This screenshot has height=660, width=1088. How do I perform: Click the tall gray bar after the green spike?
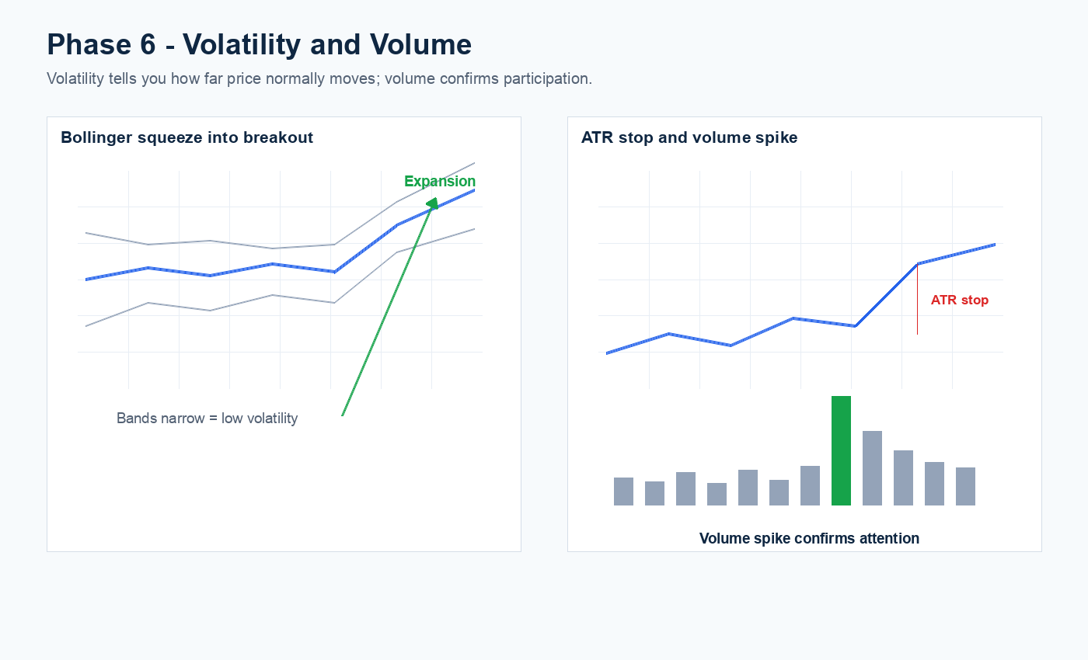coord(872,468)
